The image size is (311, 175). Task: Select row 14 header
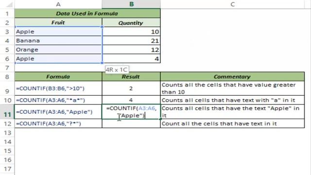point(7,141)
